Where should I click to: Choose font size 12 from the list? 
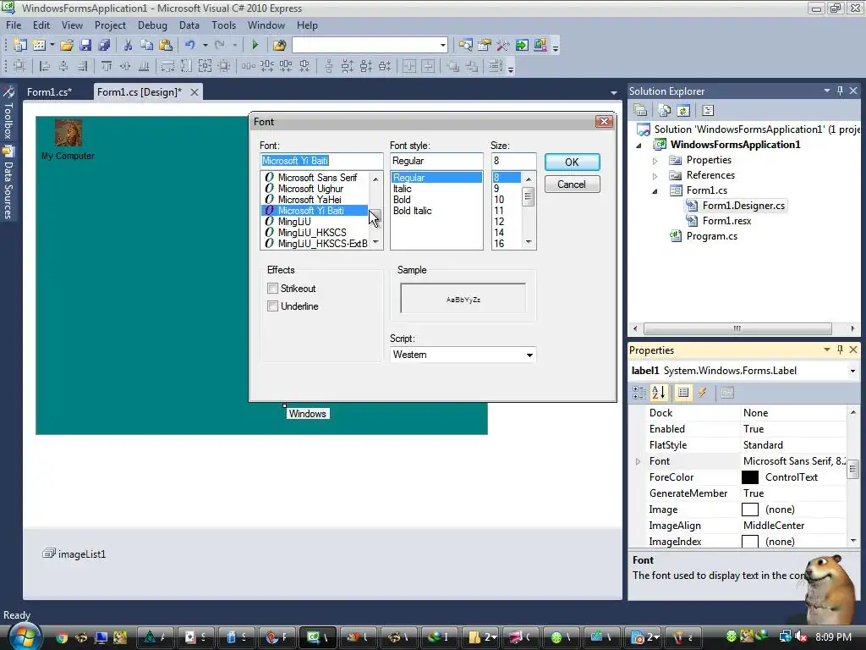point(499,222)
